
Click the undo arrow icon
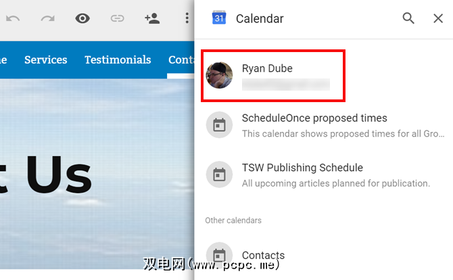click(13, 19)
